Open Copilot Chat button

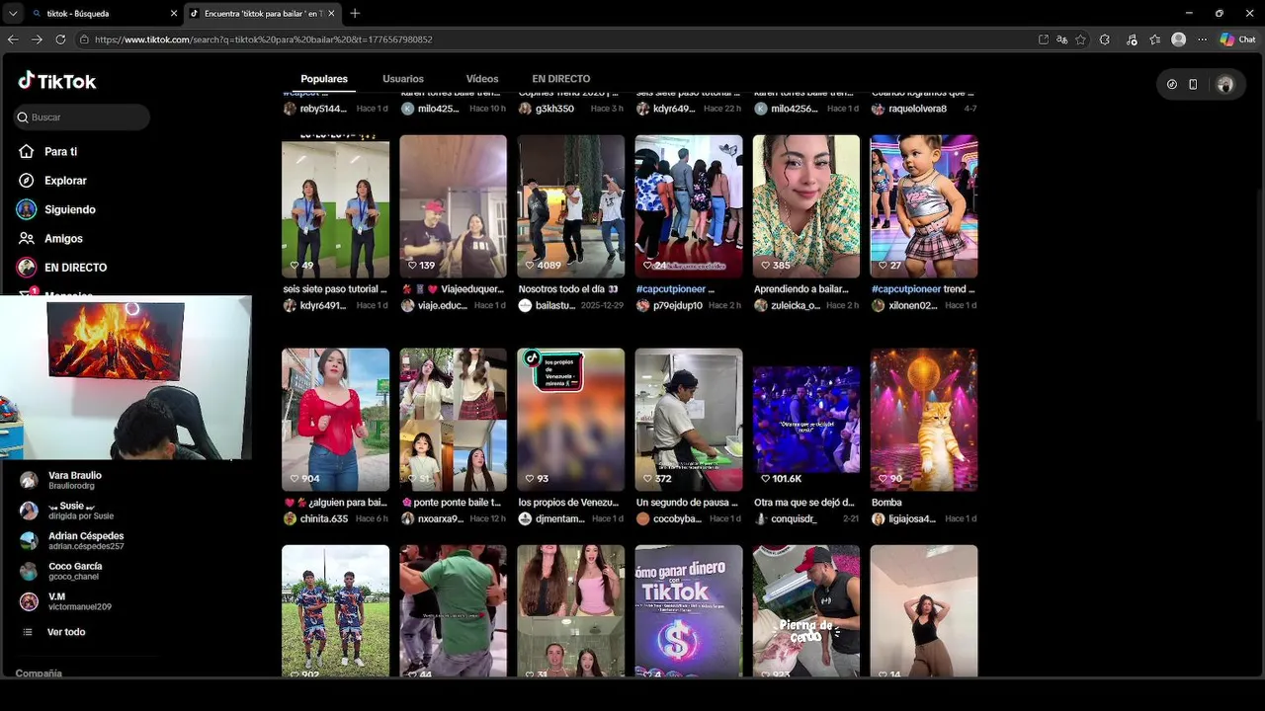[1237, 39]
